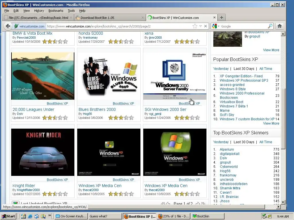Open the Blues Brothers 2000 bootskin thumbnail

pos(109,76)
